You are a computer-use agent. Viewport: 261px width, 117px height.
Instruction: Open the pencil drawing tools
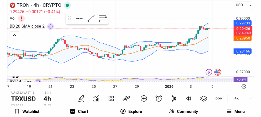coord(82,98)
